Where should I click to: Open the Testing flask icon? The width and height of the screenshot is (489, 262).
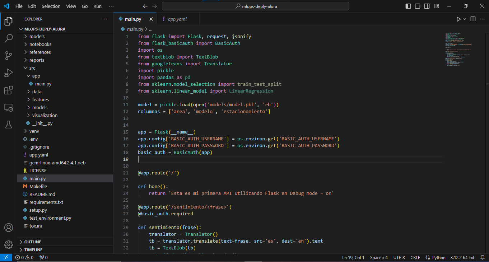click(x=9, y=125)
